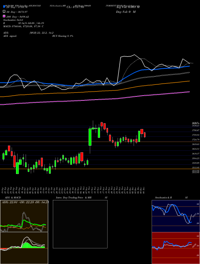Click the 3549.09 price axis label
This screenshot has height=264, width=200.
[x=196, y=163]
